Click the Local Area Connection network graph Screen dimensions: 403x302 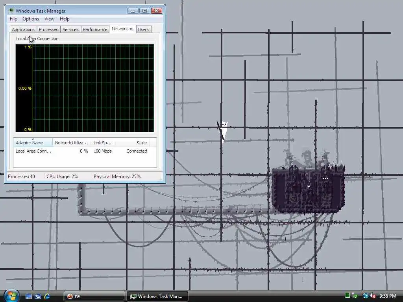coord(85,88)
